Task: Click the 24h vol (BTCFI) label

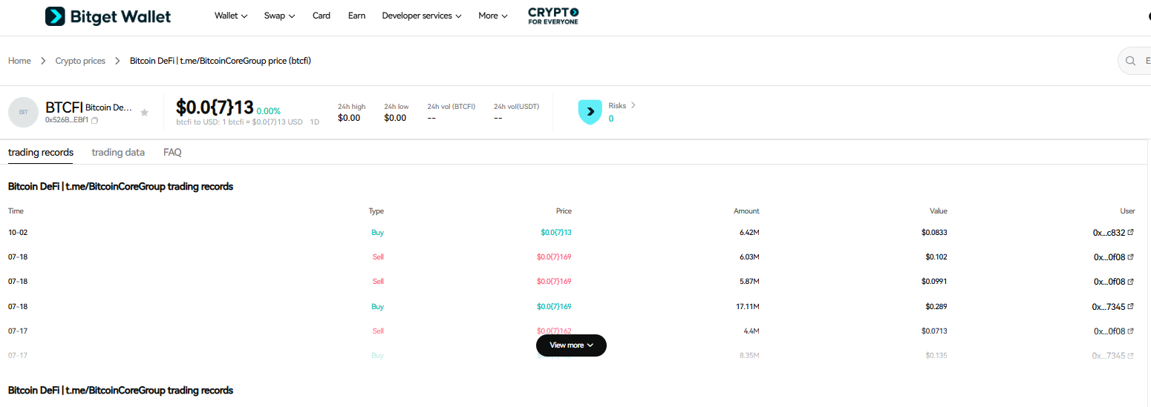Action: point(451,107)
